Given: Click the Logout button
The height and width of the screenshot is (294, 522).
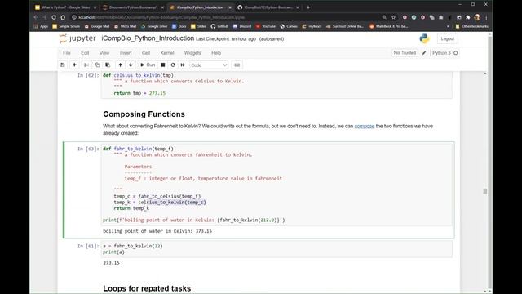Looking at the screenshot, I should 448,38.
